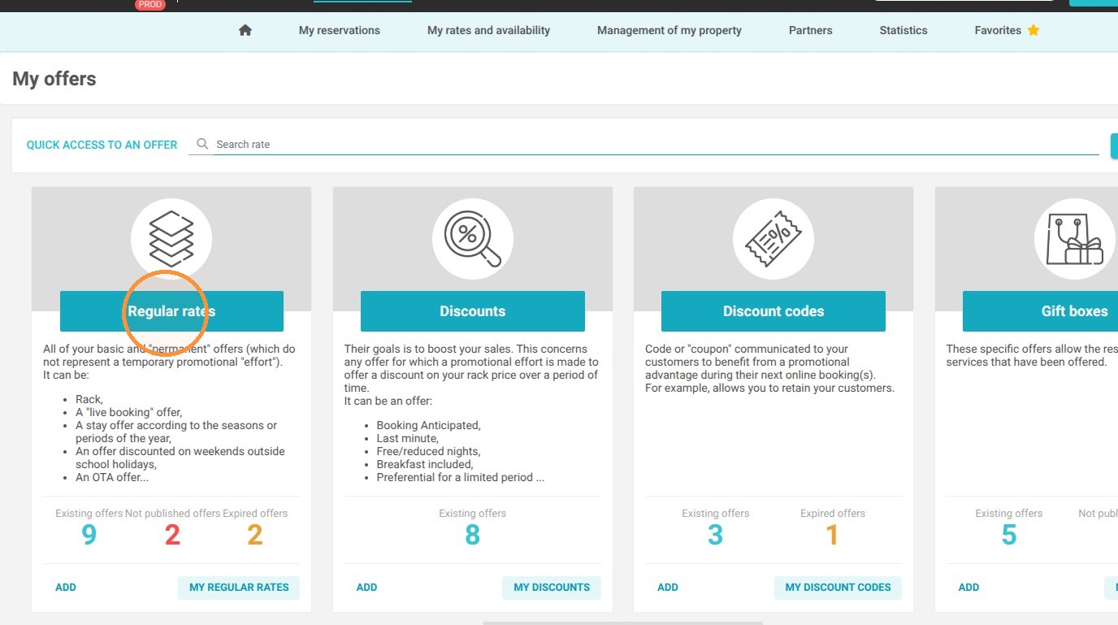
Task: Click the "Last minute," list item
Action: click(x=407, y=438)
